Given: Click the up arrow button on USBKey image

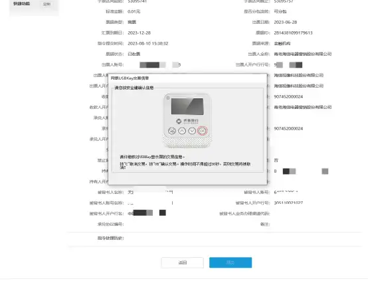Looking at the screenshot, I should 182,131.
